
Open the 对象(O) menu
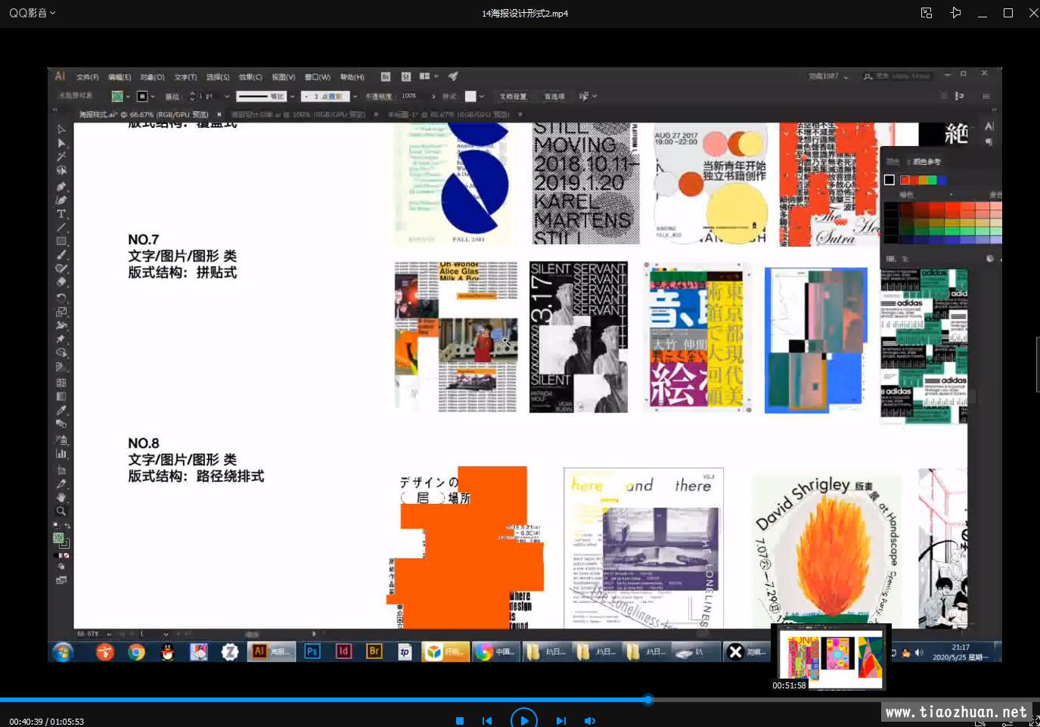(x=152, y=77)
